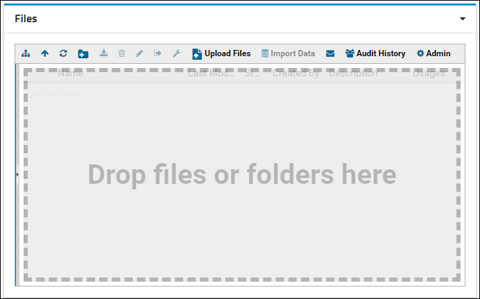Sort by Last Modified column header
The image size is (480, 299).
[212, 74]
